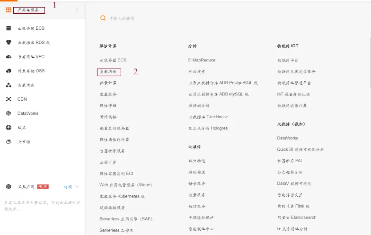This screenshot has width=371, height=235.
Task: Open 批量计算 product link
Action: point(108,83)
